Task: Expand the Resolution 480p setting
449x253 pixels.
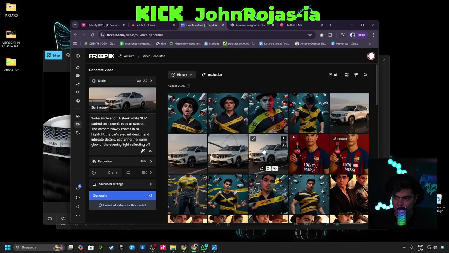Action: tap(122, 161)
